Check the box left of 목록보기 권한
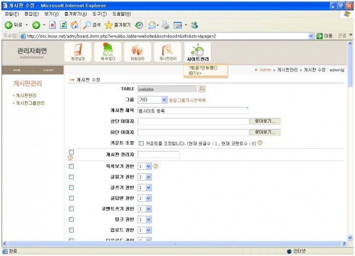This screenshot has height=256, width=355. pyautogui.click(x=72, y=166)
